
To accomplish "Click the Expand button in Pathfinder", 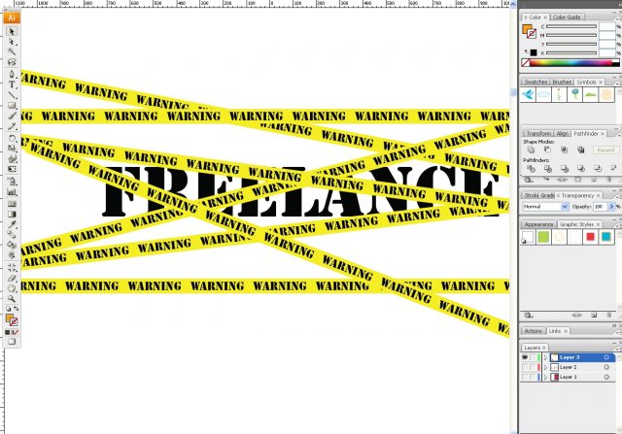I will tap(605, 150).
